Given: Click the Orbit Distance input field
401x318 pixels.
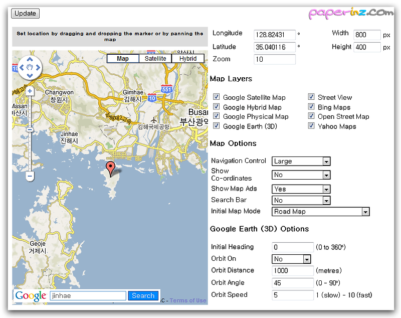Looking at the screenshot, I should tap(293, 271).
